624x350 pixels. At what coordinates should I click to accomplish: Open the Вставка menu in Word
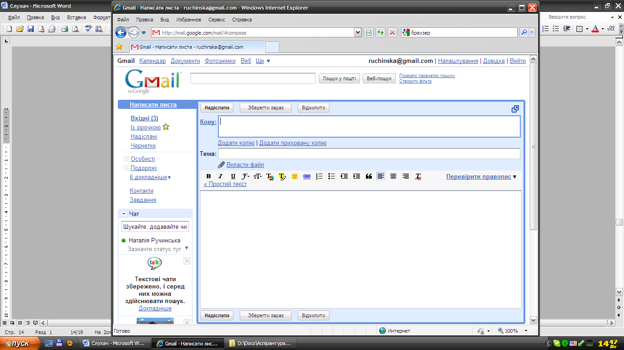pyautogui.click(x=76, y=17)
